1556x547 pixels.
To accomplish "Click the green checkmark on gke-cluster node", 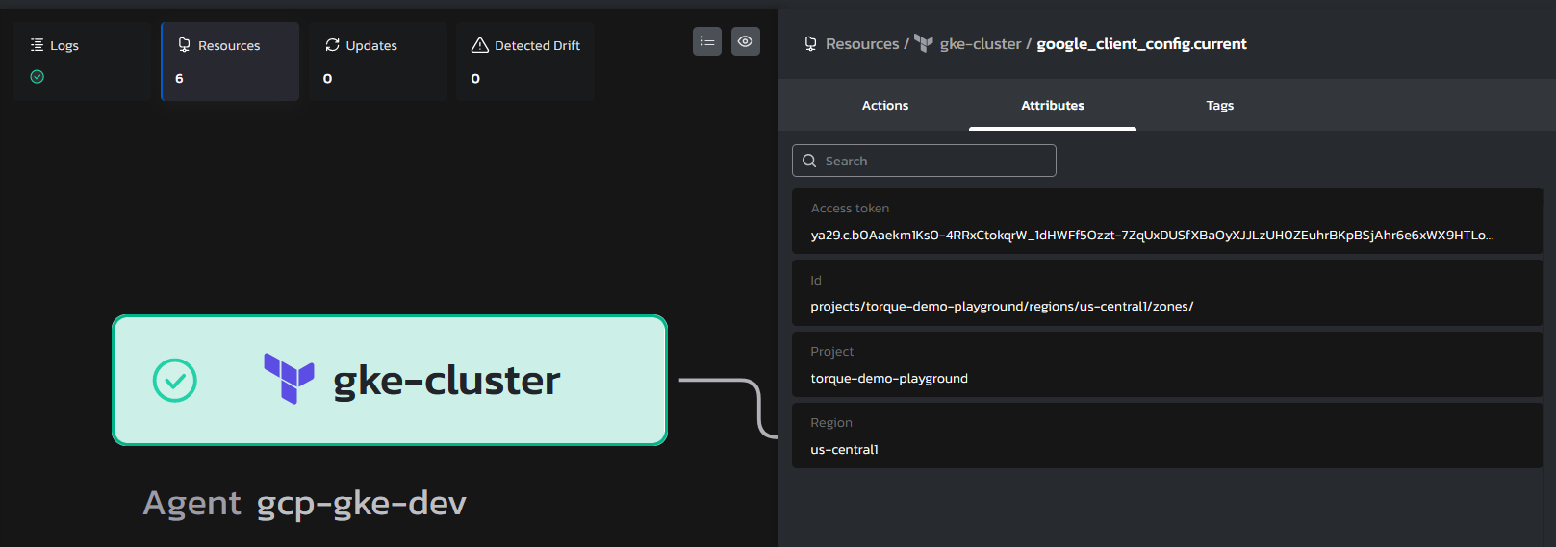I will [x=175, y=381].
